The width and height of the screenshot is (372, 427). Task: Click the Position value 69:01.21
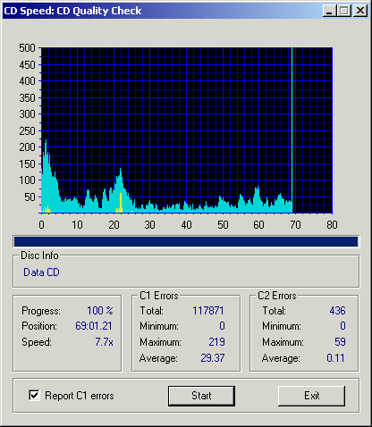click(94, 326)
